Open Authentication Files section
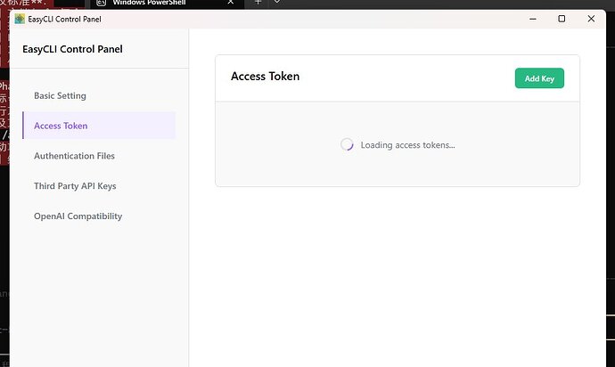 pyautogui.click(x=99, y=156)
